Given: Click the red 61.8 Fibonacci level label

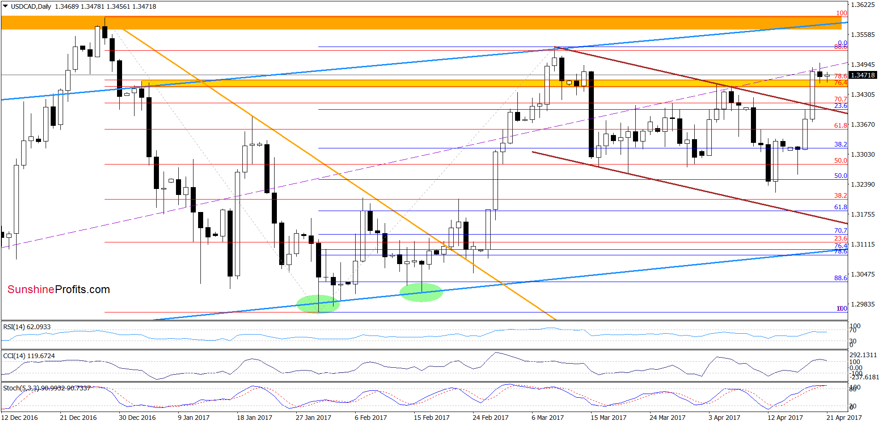Looking at the screenshot, I should click(841, 125).
